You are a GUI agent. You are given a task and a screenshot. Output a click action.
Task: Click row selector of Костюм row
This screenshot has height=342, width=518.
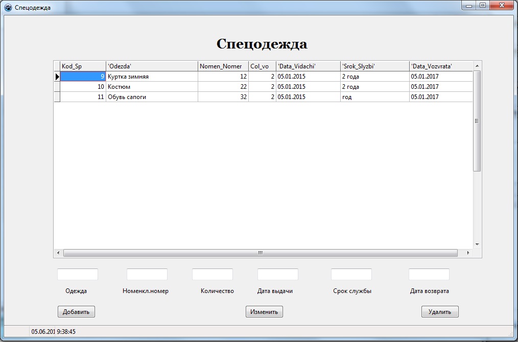point(57,87)
